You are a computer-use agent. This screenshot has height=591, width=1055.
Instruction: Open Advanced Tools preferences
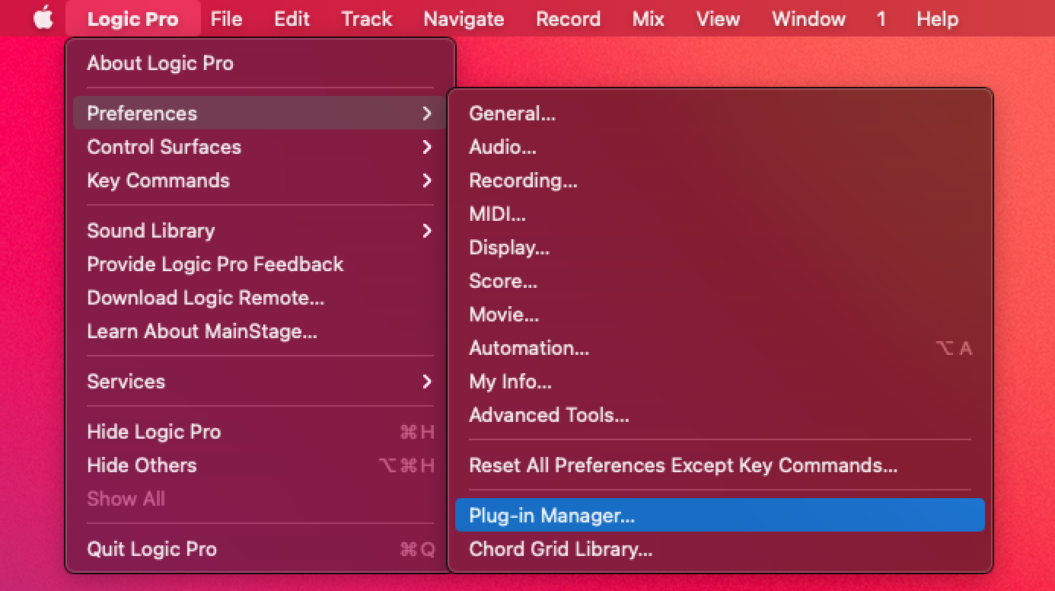click(x=720, y=415)
